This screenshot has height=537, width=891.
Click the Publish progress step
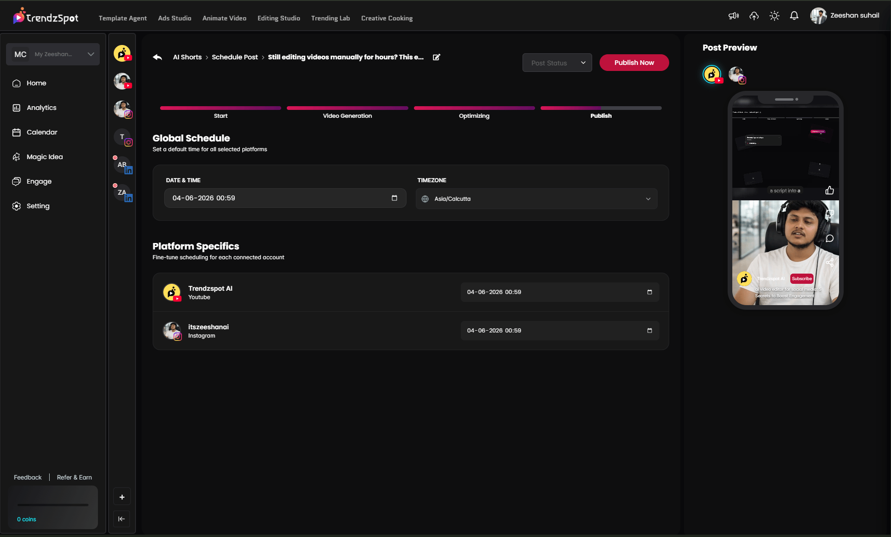601,112
